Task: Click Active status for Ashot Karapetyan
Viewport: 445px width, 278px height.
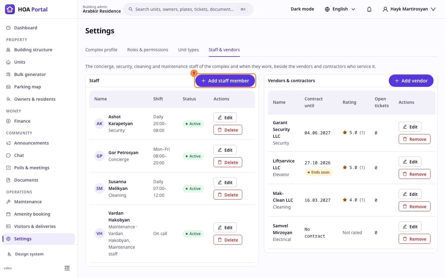Action: click(193, 124)
